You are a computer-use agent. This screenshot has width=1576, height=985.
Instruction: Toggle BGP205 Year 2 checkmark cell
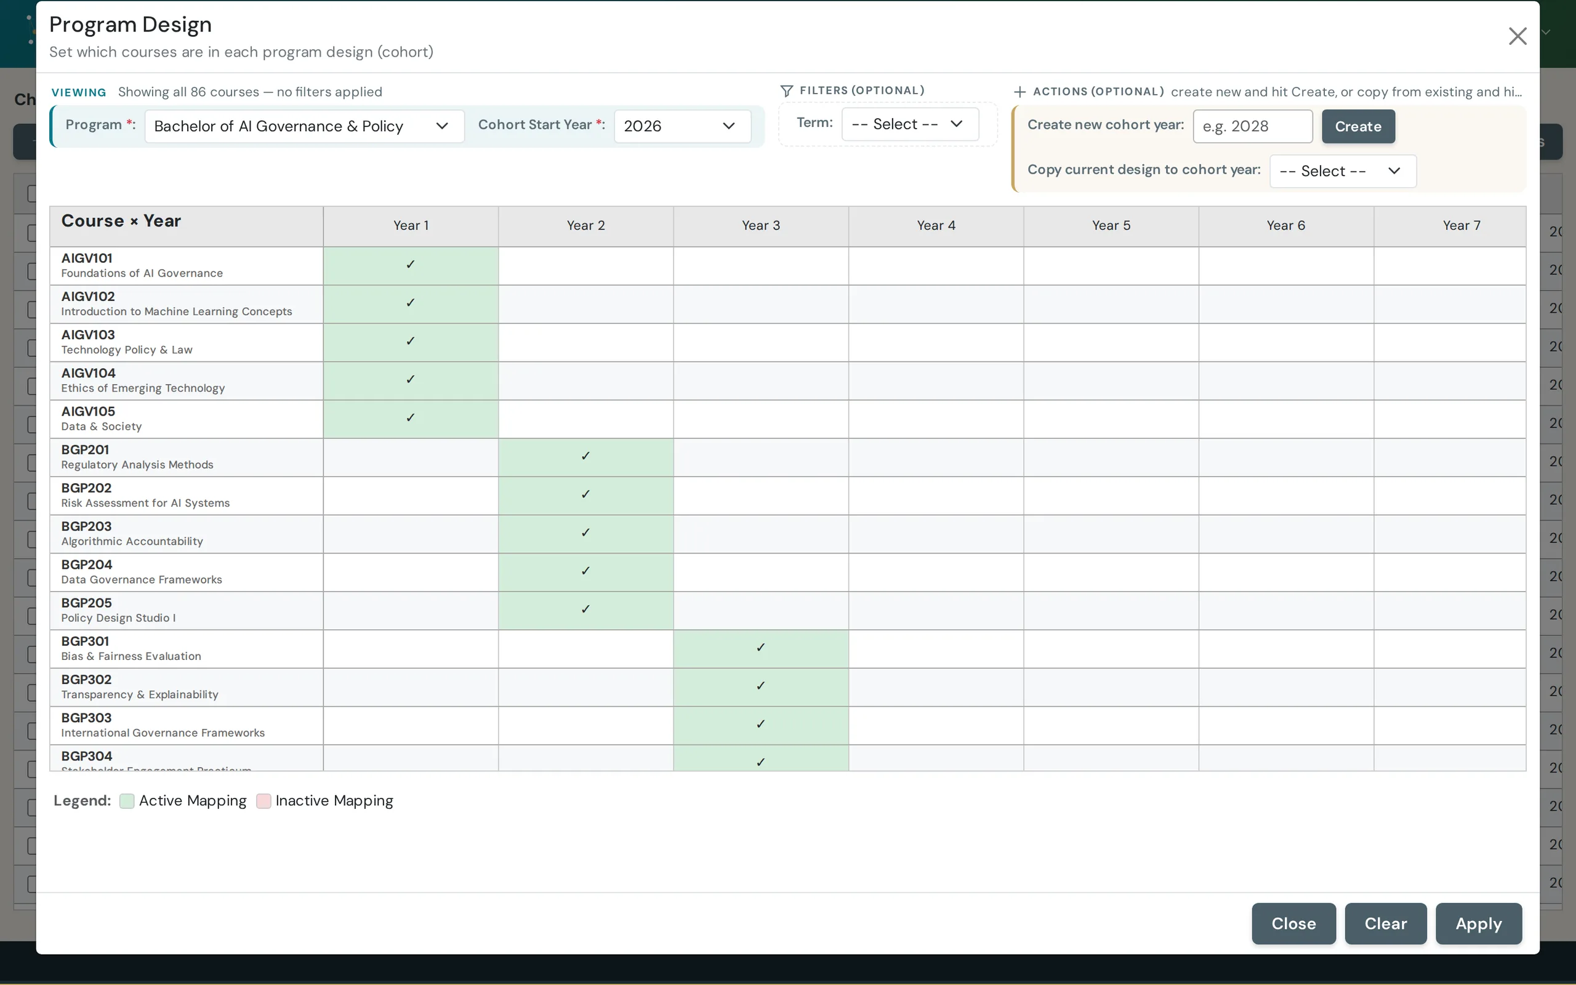click(x=586, y=611)
